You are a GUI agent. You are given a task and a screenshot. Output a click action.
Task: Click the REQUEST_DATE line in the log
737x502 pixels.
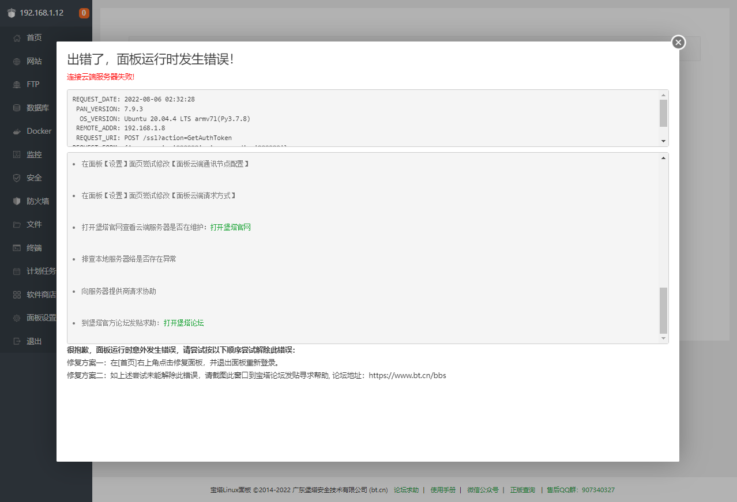tap(134, 99)
